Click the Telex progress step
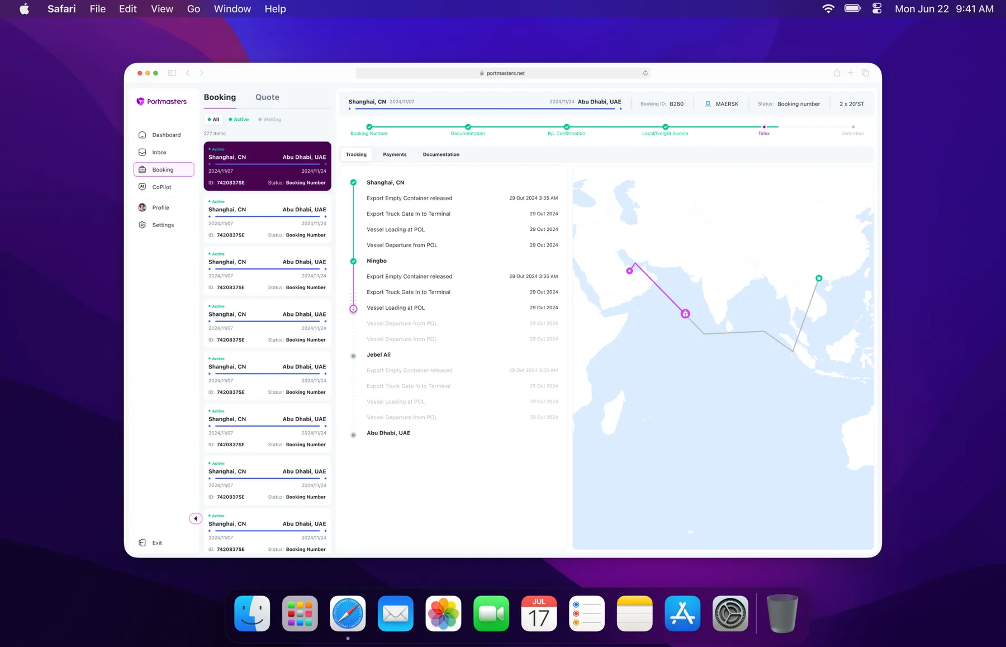The height and width of the screenshot is (647, 1006). click(x=764, y=130)
